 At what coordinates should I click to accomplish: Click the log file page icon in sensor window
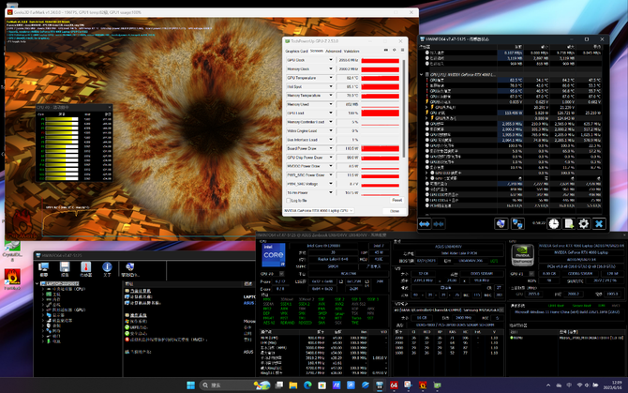(569, 224)
